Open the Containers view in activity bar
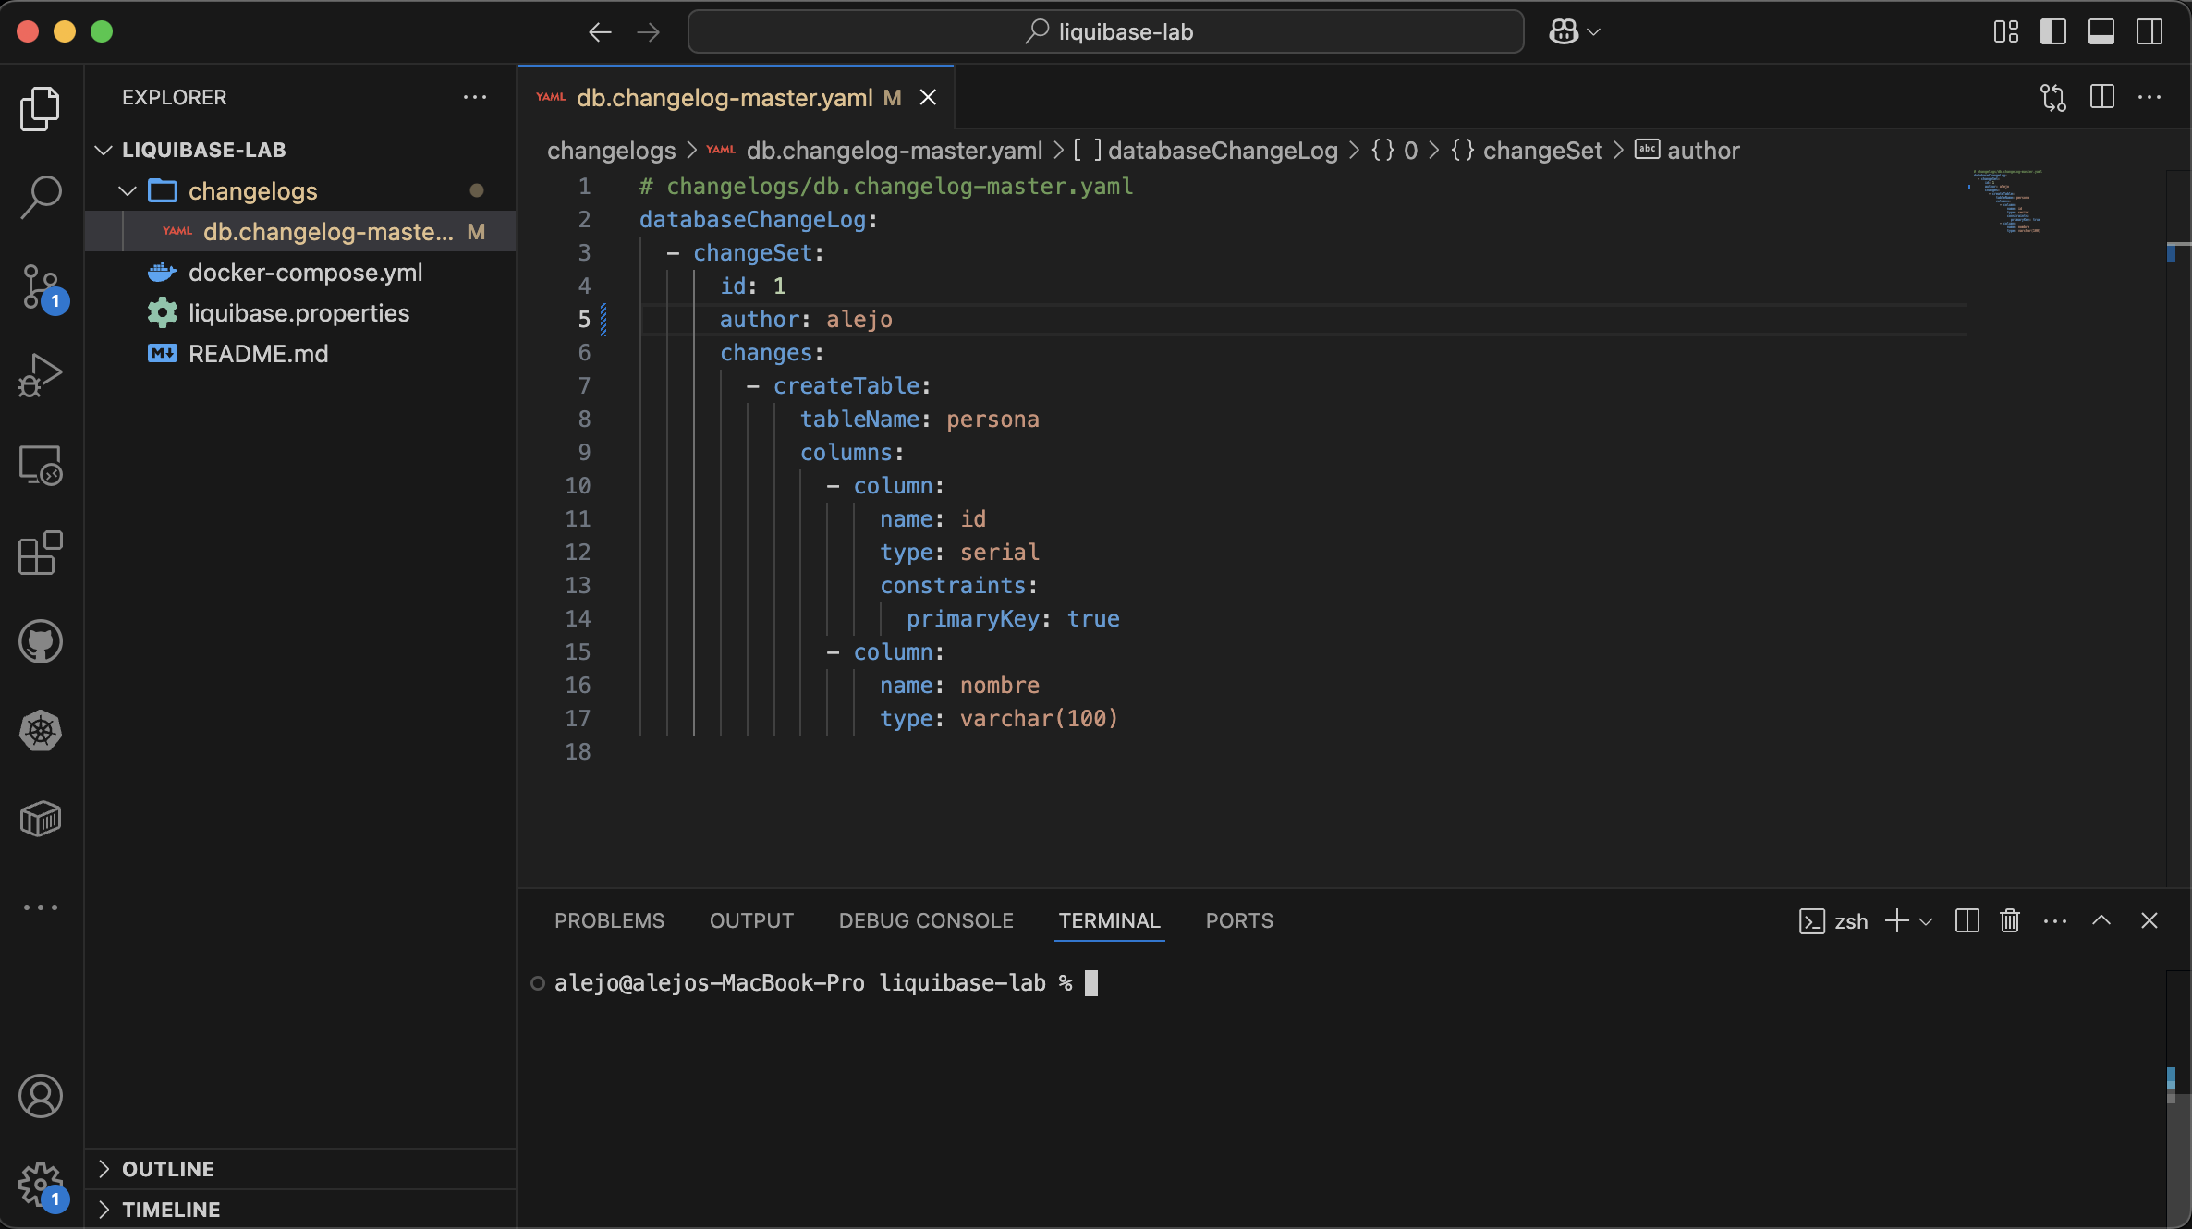Viewport: 2192px width, 1229px height. click(x=41, y=819)
